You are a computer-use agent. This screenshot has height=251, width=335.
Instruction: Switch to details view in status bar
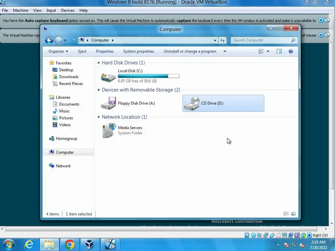pos(286,214)
